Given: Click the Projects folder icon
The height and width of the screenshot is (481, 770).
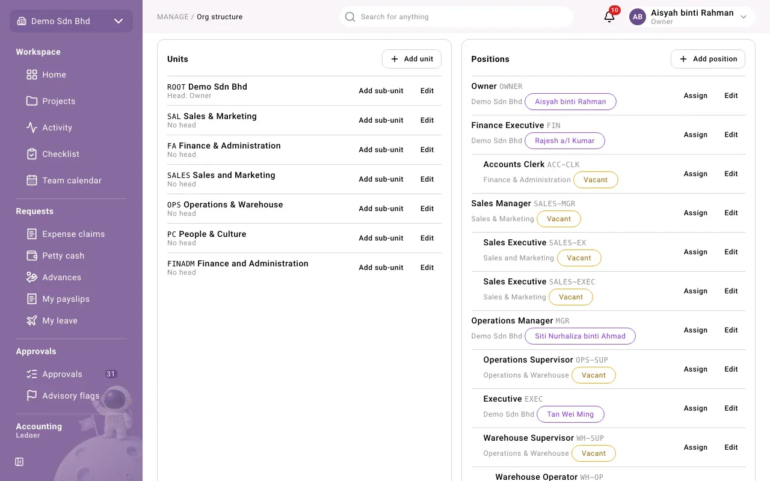Looking at the screenshot, I should click(32, 101).
